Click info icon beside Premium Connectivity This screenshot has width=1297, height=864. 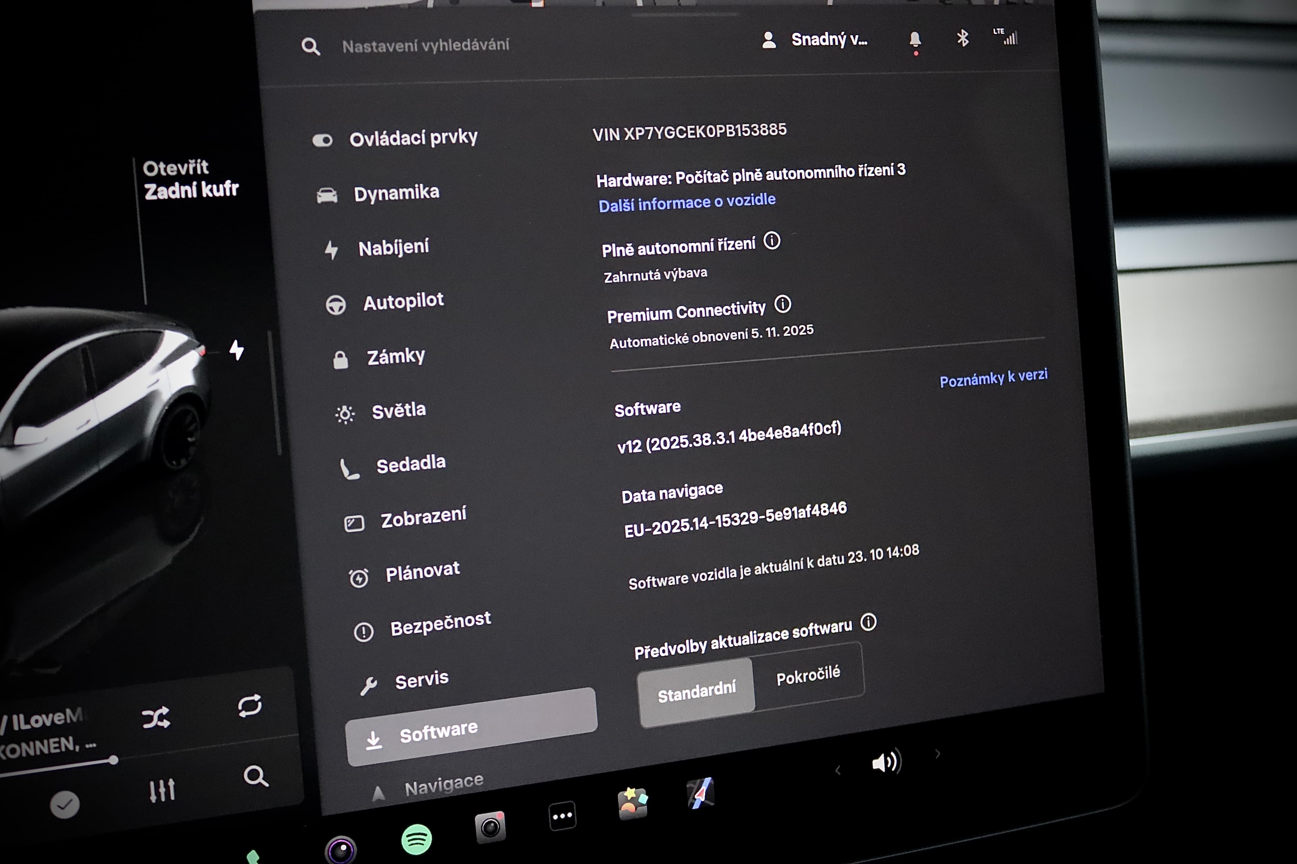(783, 304)
